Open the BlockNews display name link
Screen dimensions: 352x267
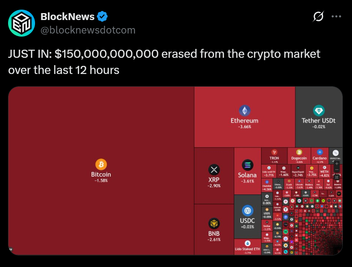[67, 17]
